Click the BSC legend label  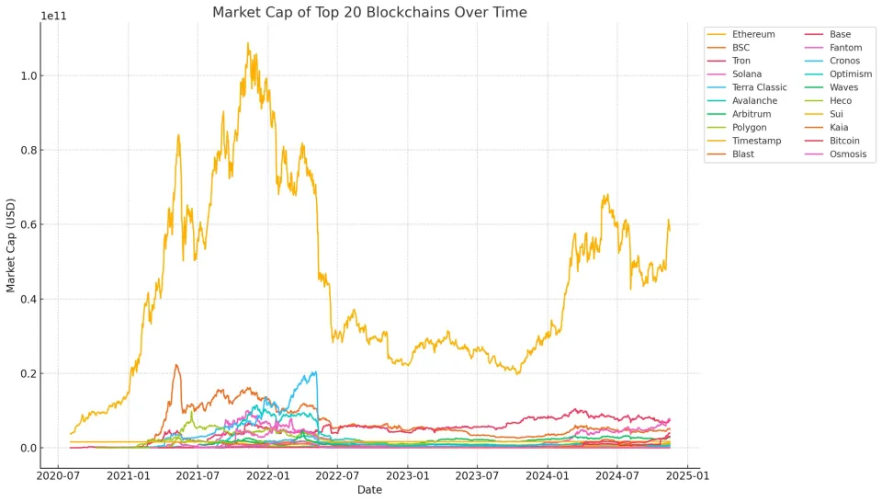pos(741,48)
